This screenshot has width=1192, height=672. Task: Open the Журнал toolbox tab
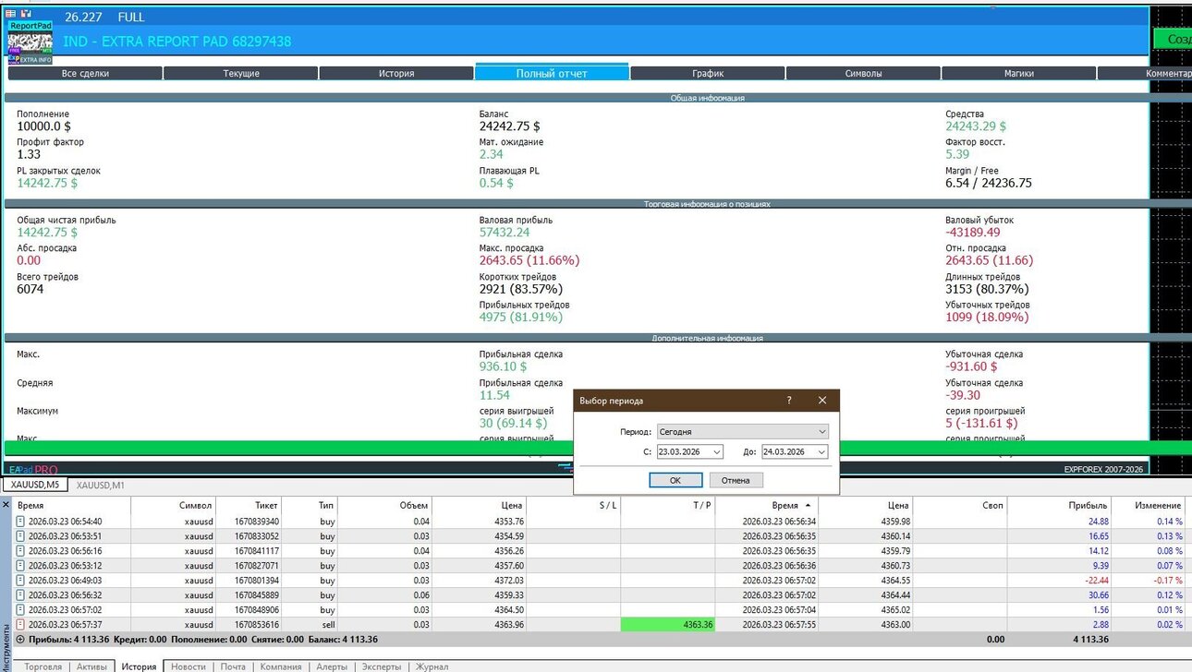pyautogui.click(x=432, y=666)
